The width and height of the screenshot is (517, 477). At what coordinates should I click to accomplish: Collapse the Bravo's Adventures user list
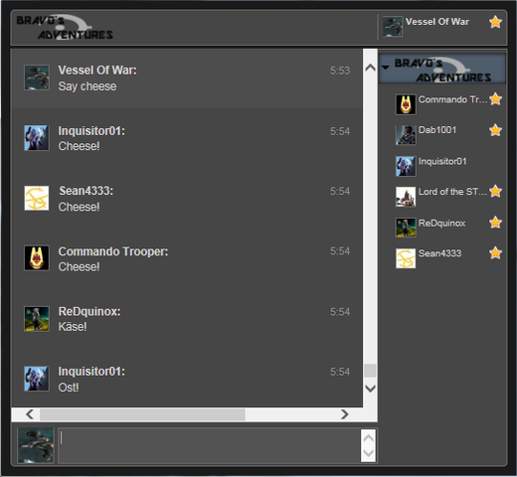click(386, 68)
